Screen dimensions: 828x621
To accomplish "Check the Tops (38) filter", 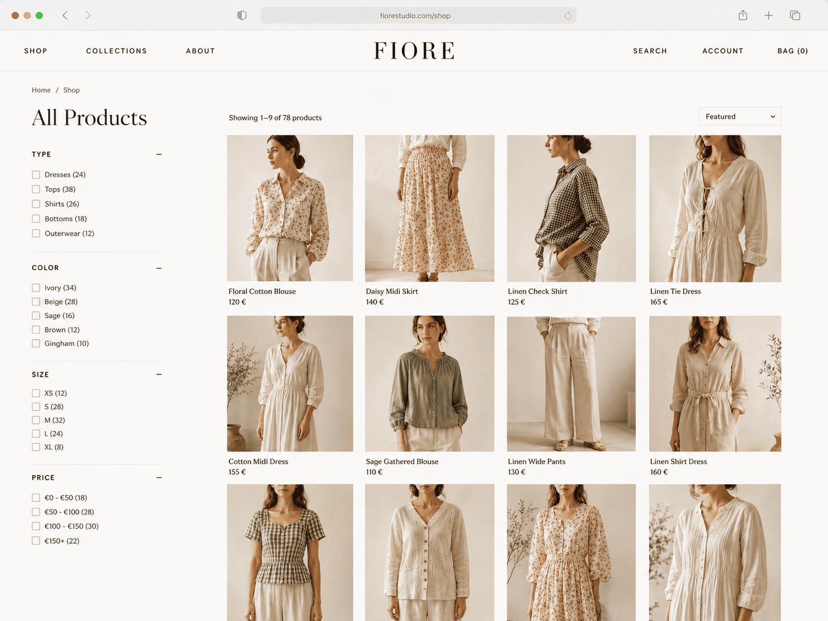I will 36,189.
